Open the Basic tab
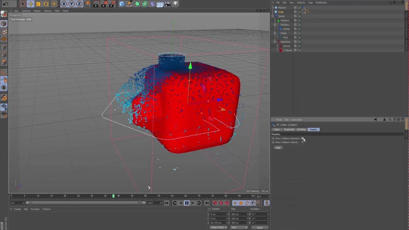 (277, 129)
